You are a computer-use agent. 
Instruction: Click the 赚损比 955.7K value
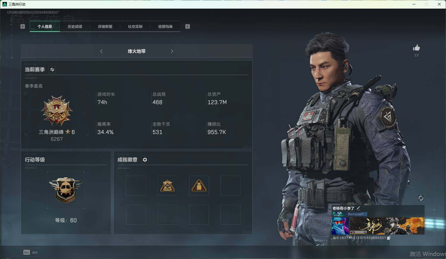(x=217, y=132)
